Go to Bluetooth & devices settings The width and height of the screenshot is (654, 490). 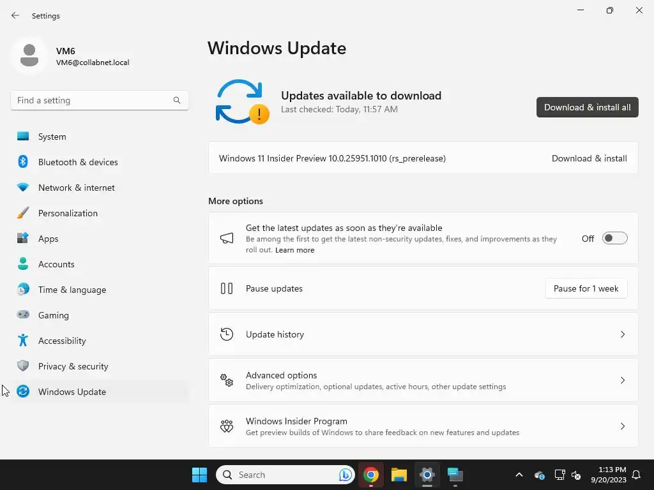[x=78, y=162]
